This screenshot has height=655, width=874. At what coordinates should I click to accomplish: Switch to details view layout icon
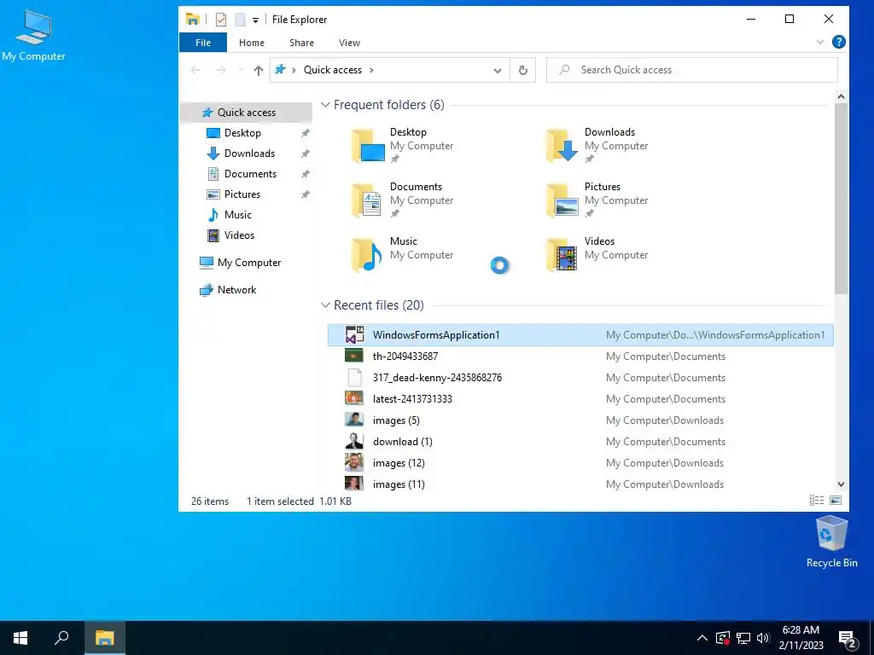pyautogui.click(x=817, y=500)
